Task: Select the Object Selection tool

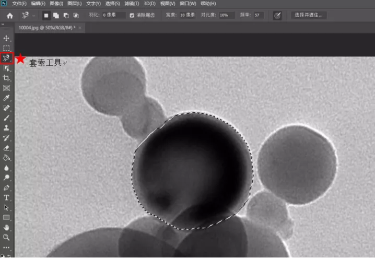Action: 6,68
